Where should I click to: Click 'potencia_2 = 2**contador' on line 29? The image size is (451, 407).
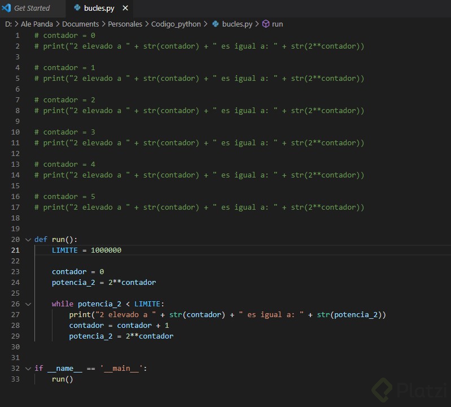tap(121, 336)
